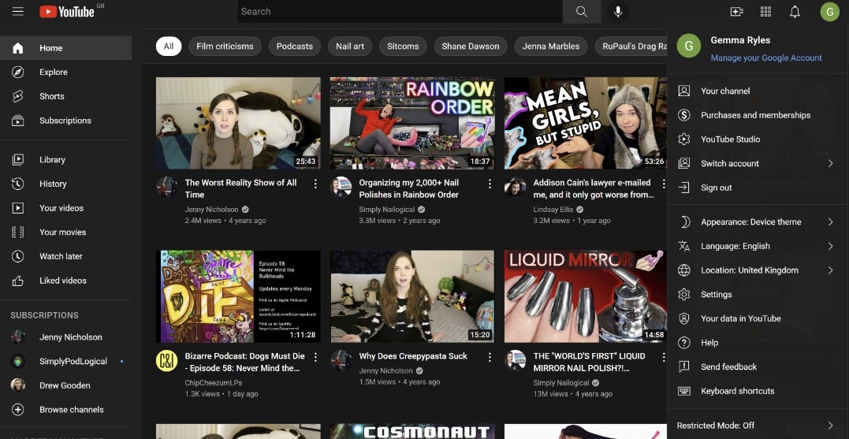Select the Film criticisms chip
The image size is (849, 439).
tap(225, 47)
